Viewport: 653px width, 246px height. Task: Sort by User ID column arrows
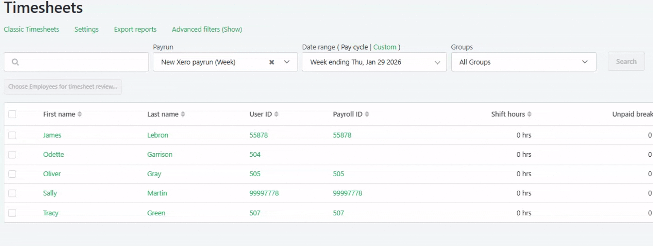(276, 114)
